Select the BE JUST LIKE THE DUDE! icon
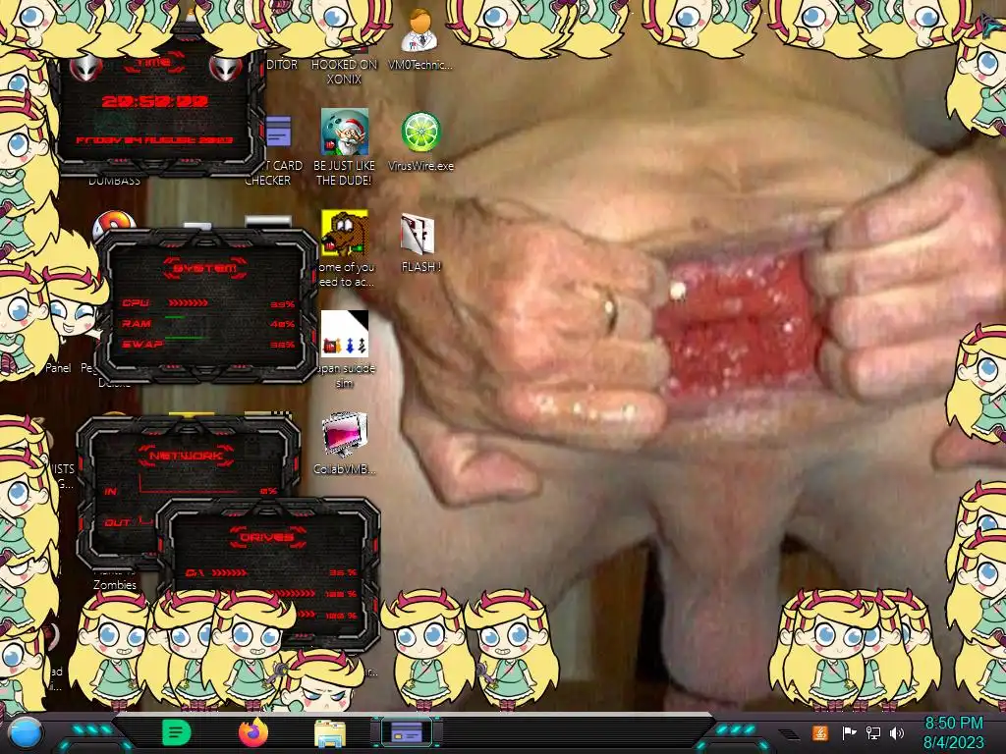The image size is (1006, 754). [x=345, y=147]
